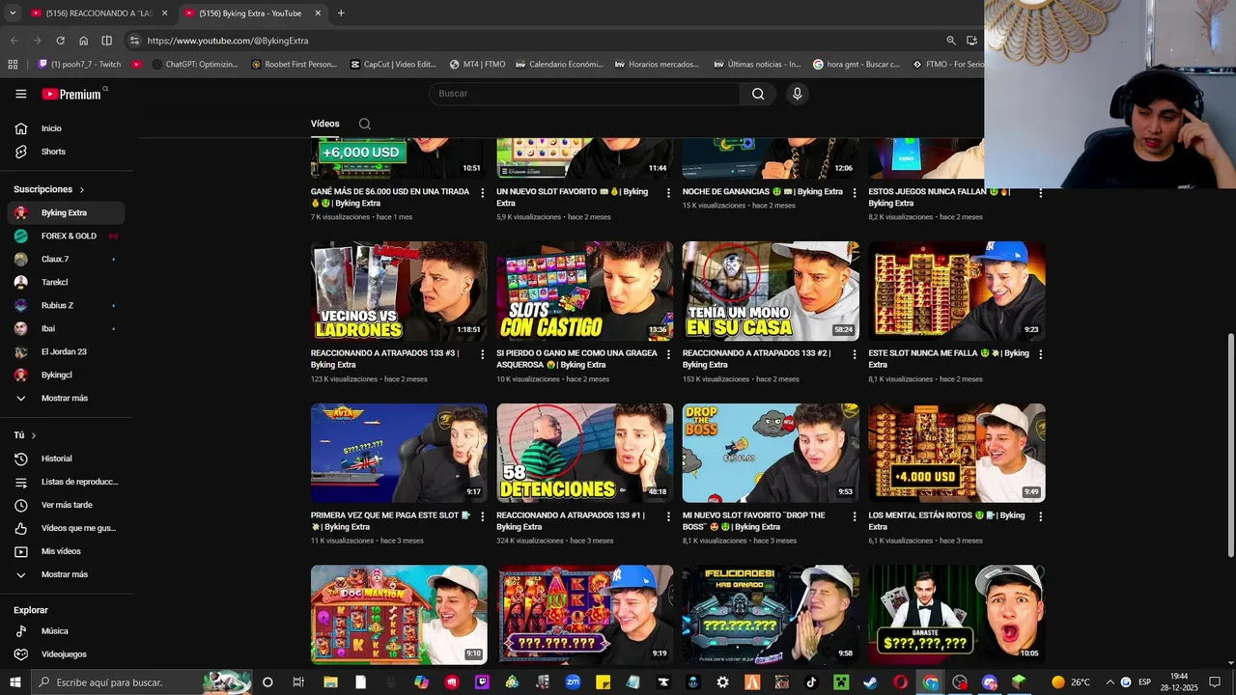Screen dimensions: 1236x695
Task: Open Música under Explorar
Action: [66, 631]
